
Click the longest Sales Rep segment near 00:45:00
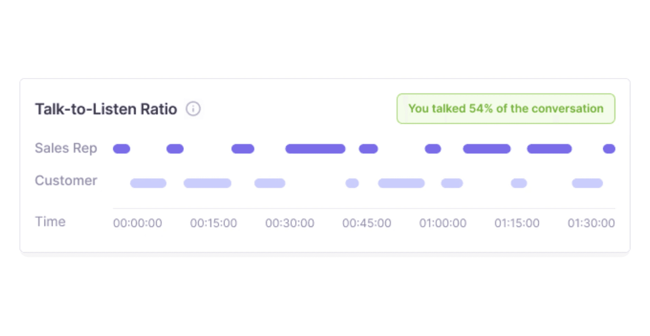click(x=315, y=149)
